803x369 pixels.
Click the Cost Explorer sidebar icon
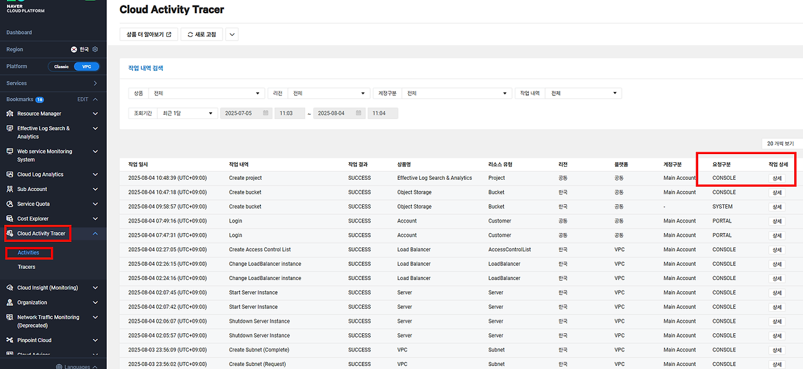[x=10, y=219]
